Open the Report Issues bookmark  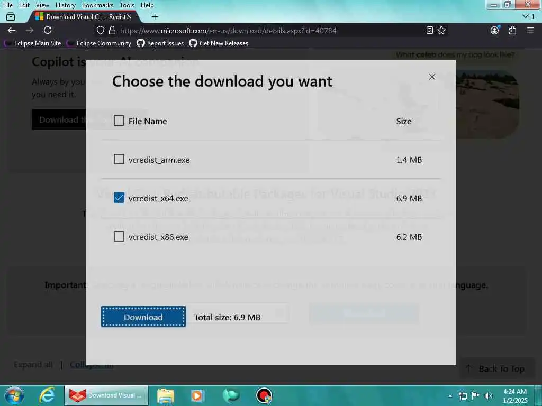tap(160, 43)
